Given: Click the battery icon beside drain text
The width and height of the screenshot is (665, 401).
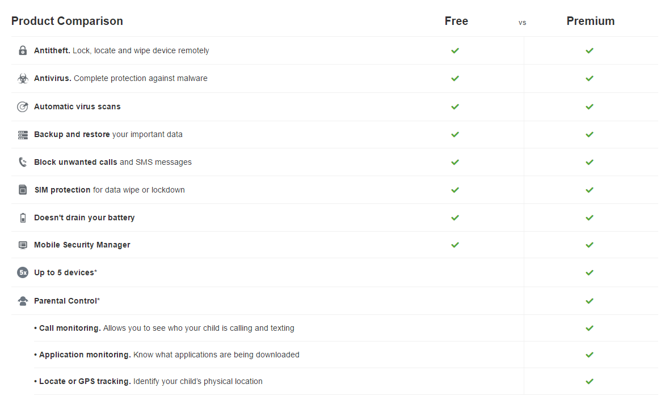Looking at the screenshot, I should pyautogui.click(x=23, y=218).
